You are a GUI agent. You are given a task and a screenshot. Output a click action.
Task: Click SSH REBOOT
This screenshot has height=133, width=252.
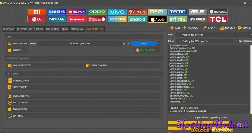click(84, 116)
